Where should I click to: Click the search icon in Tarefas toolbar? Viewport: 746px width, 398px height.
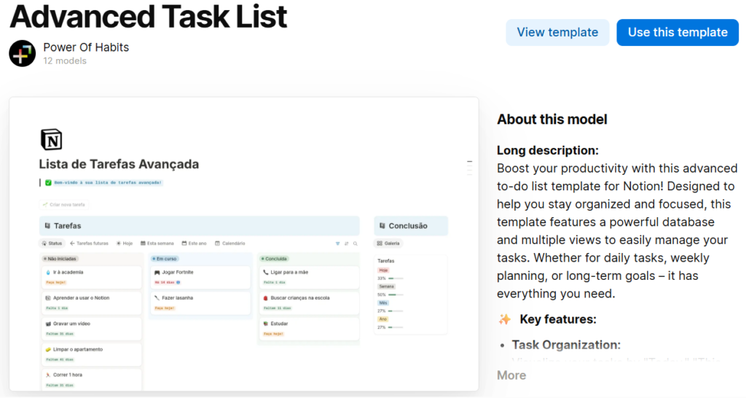[x=355, y=243]
